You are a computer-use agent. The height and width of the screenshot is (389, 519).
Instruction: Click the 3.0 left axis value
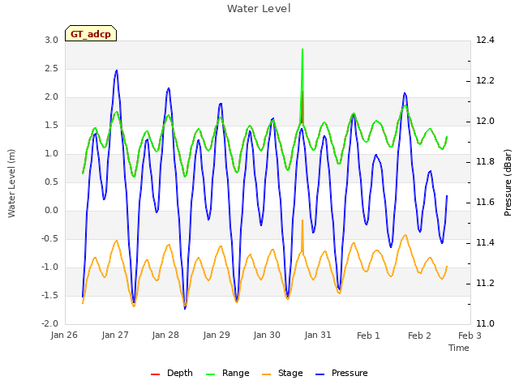52,40
